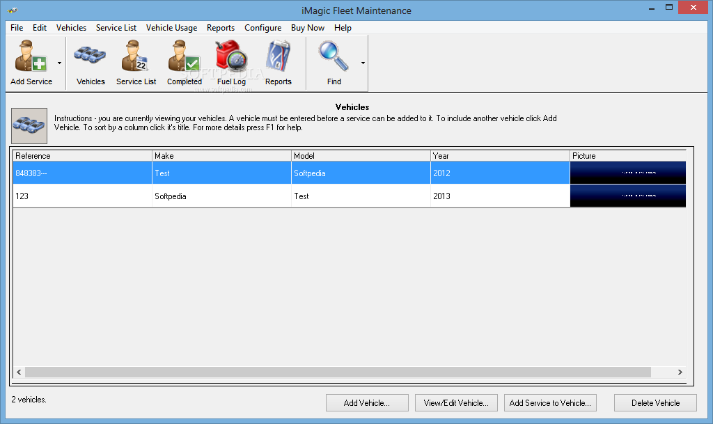The width and height of the screenshot is (713, 424).
Task: Click the Year cell 2013
Action: (x=500, y=196)
